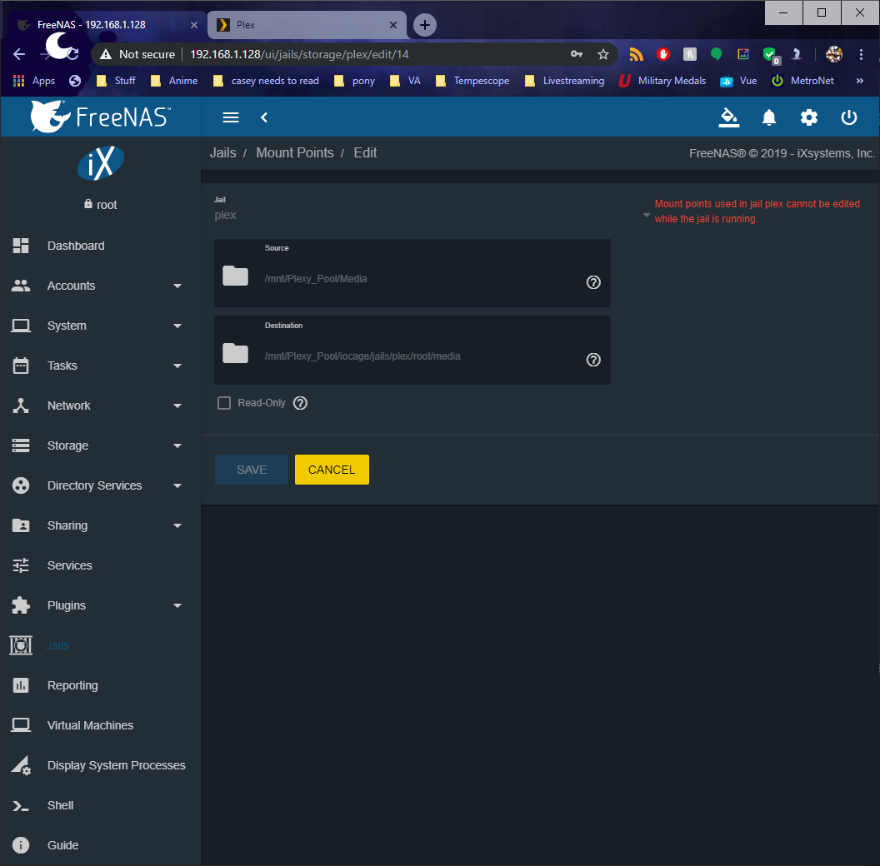Close the FreeNAS browser tab

193,25
